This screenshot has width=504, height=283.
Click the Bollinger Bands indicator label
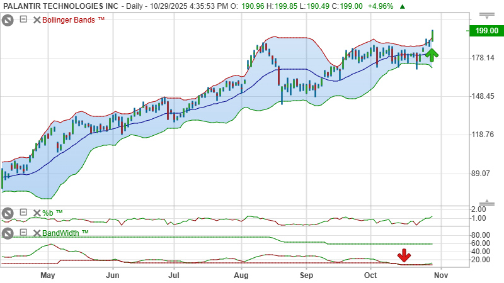73,19
